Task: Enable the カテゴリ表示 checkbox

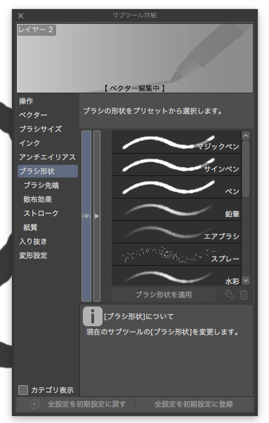Action: [23, 390]
